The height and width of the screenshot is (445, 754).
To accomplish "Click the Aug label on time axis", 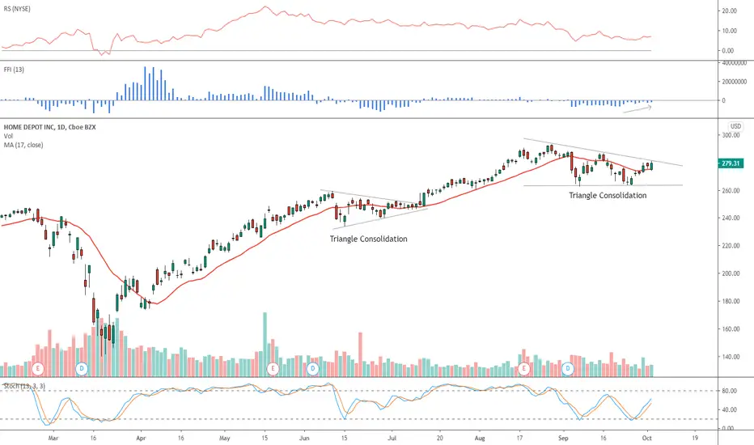I will [480, 439].
